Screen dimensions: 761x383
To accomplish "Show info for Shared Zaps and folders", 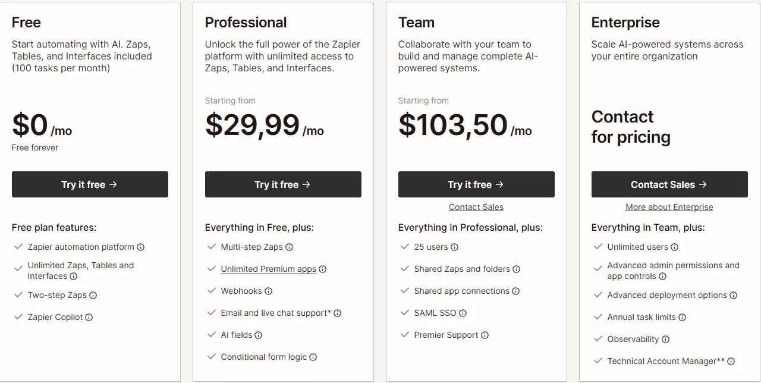I will (516, 269).
